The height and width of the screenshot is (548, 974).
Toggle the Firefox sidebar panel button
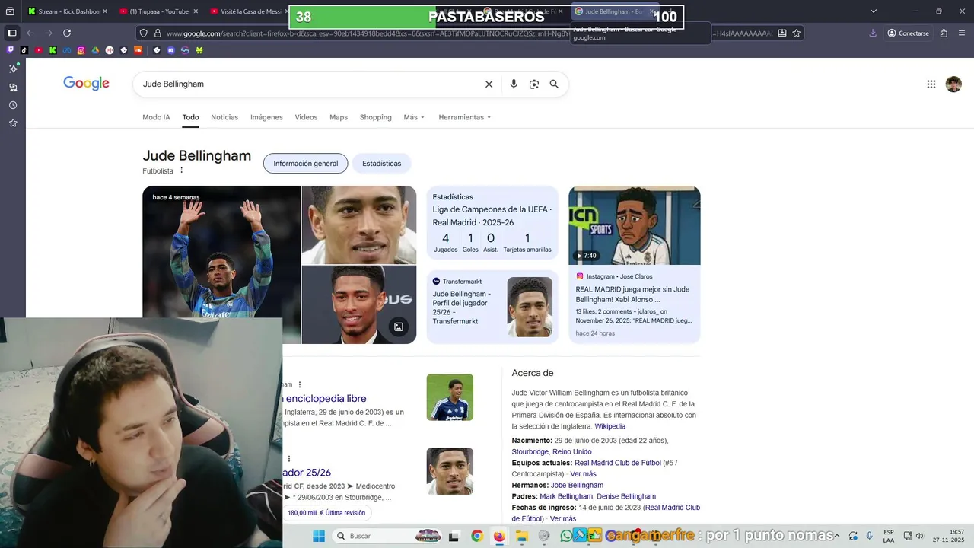pyautogui.click(x=11, y=33)
